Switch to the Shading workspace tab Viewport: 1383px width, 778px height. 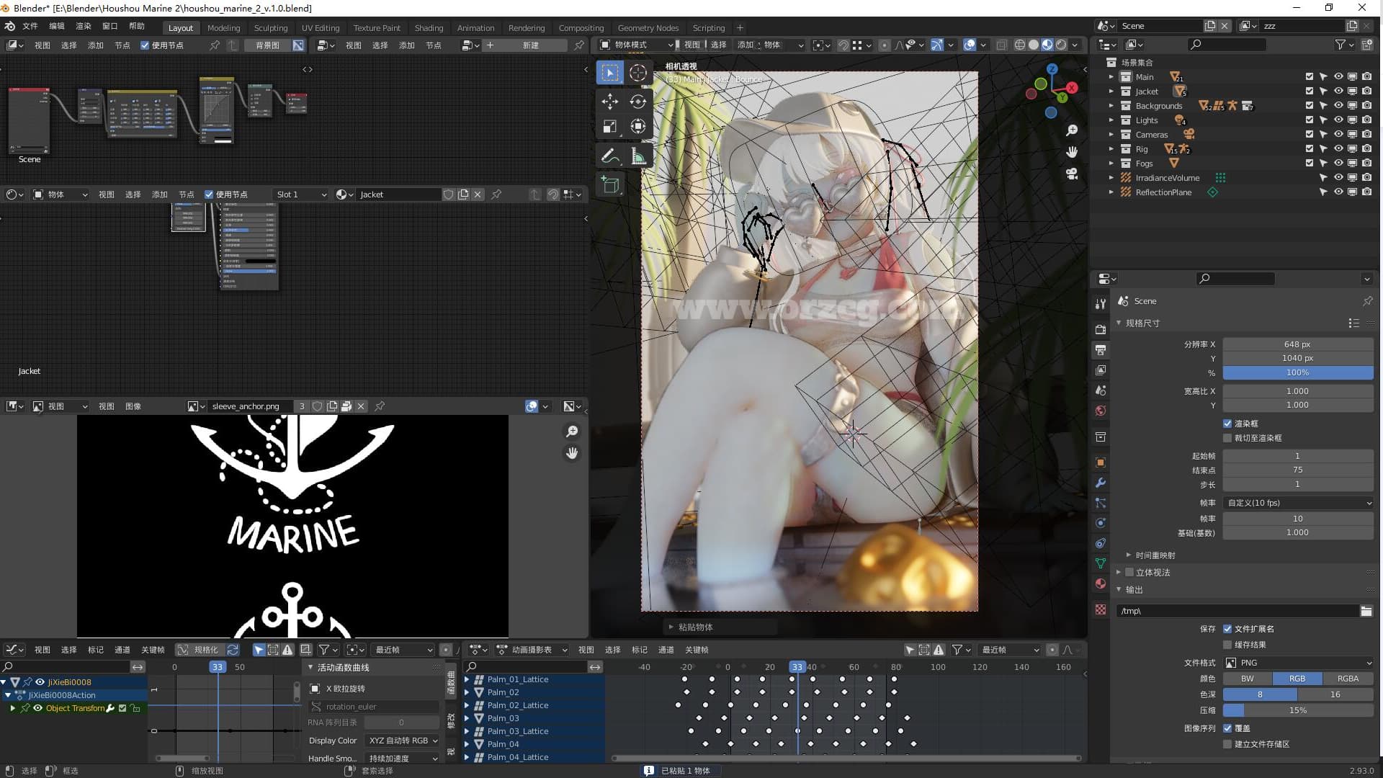click(429, 28)
